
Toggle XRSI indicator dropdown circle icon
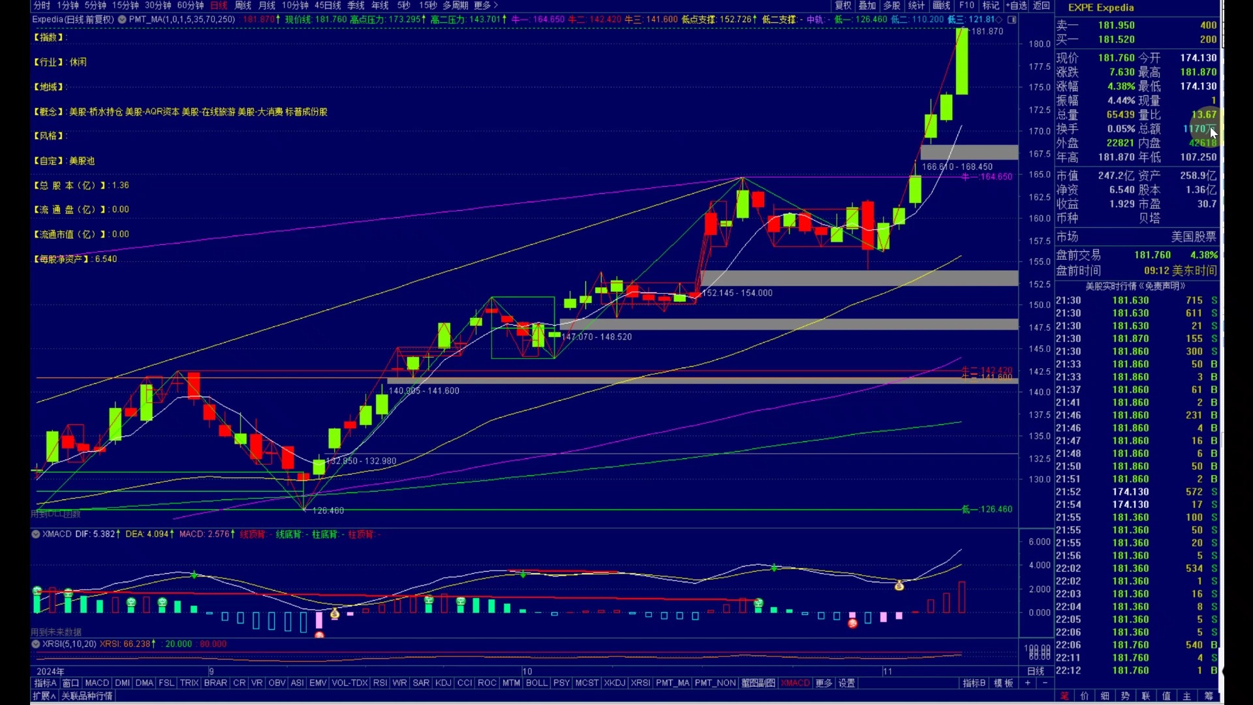click(x=36, y=644)
